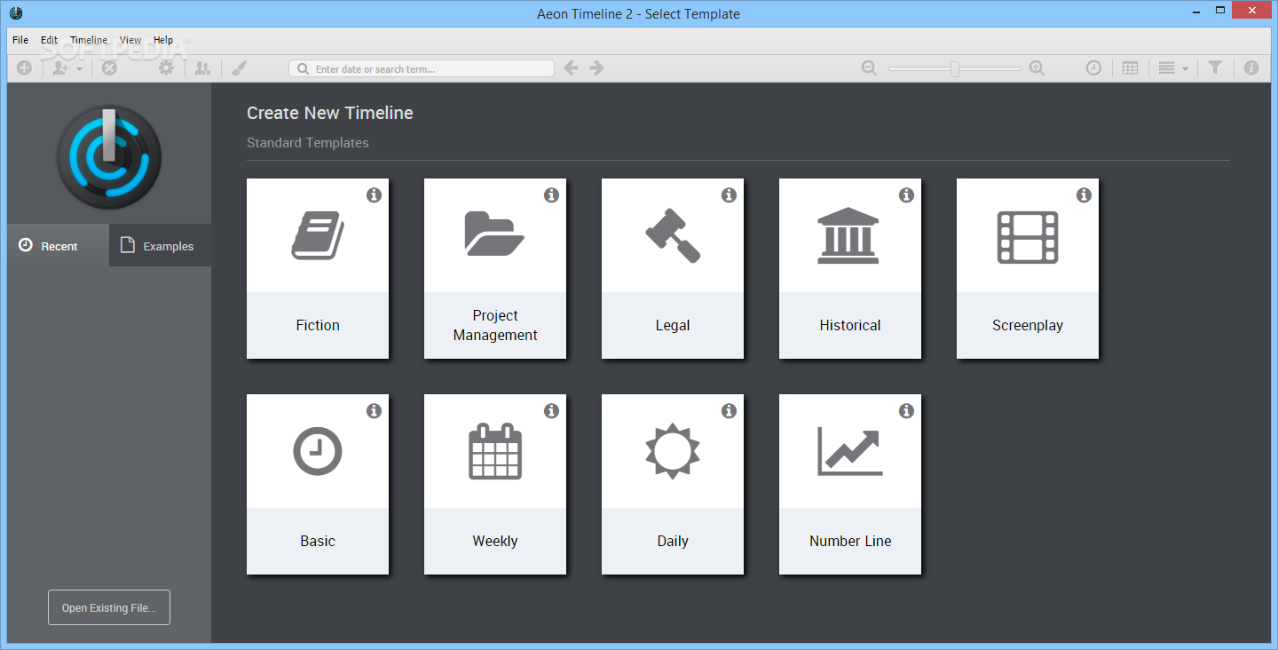Image resolution: width=1278 pixels, height=650 pixels.
Task: Click the manage entities people icon
Action: [x=203, y=67]
